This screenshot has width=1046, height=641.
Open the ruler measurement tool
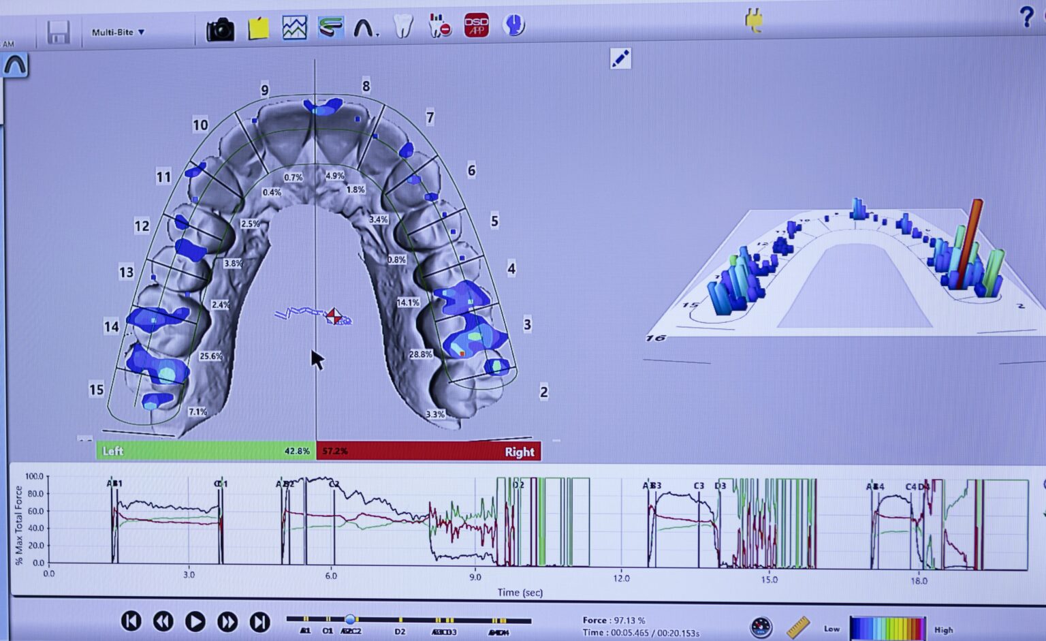pos(797,627)
